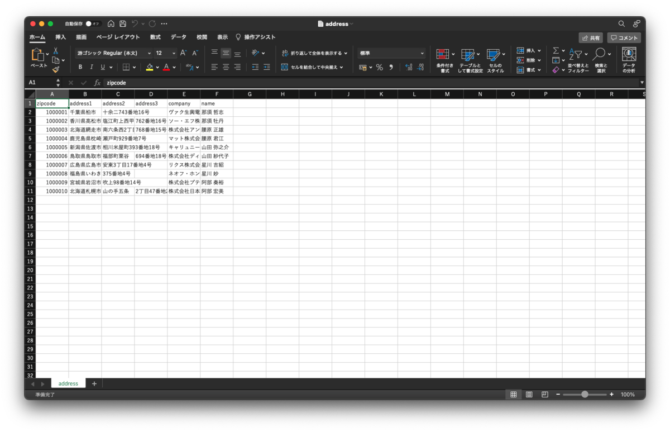The image size is (670, 432).
Task: Switch to Normal view in status bar
Action: 514,394
